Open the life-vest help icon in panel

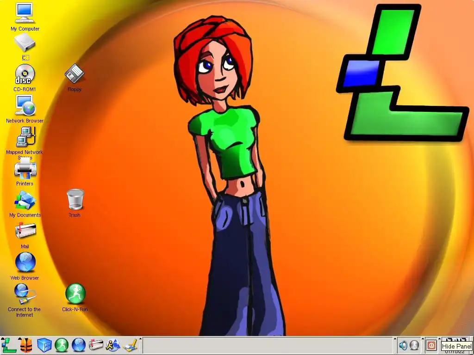[x=26, y=345]
